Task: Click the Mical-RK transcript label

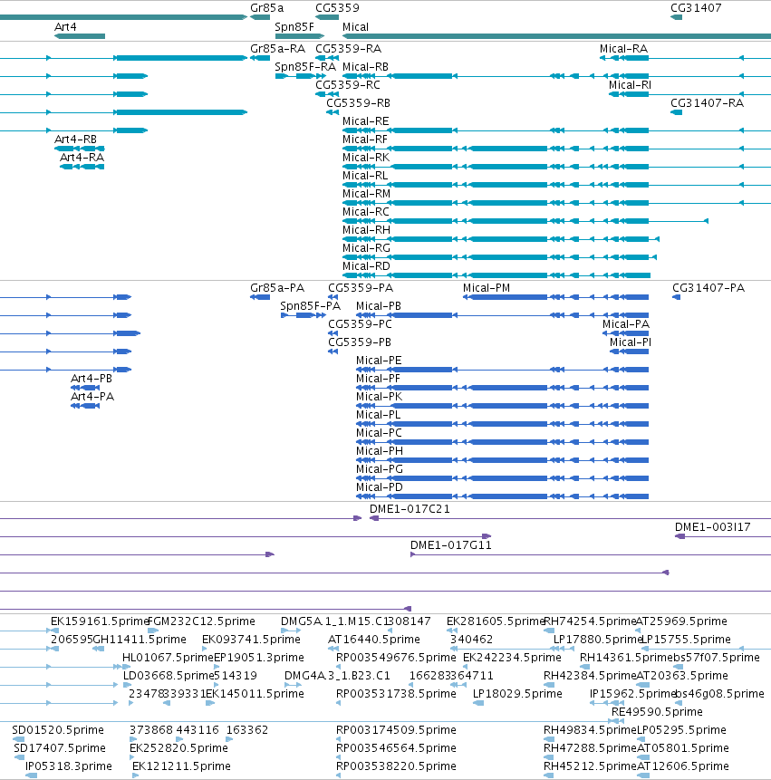Action: click(366, 158)
